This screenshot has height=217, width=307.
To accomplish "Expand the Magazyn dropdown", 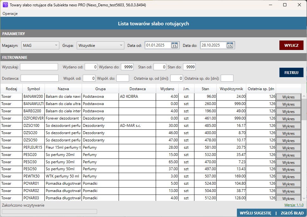I will pyautogui.click(x=40, y=46).
